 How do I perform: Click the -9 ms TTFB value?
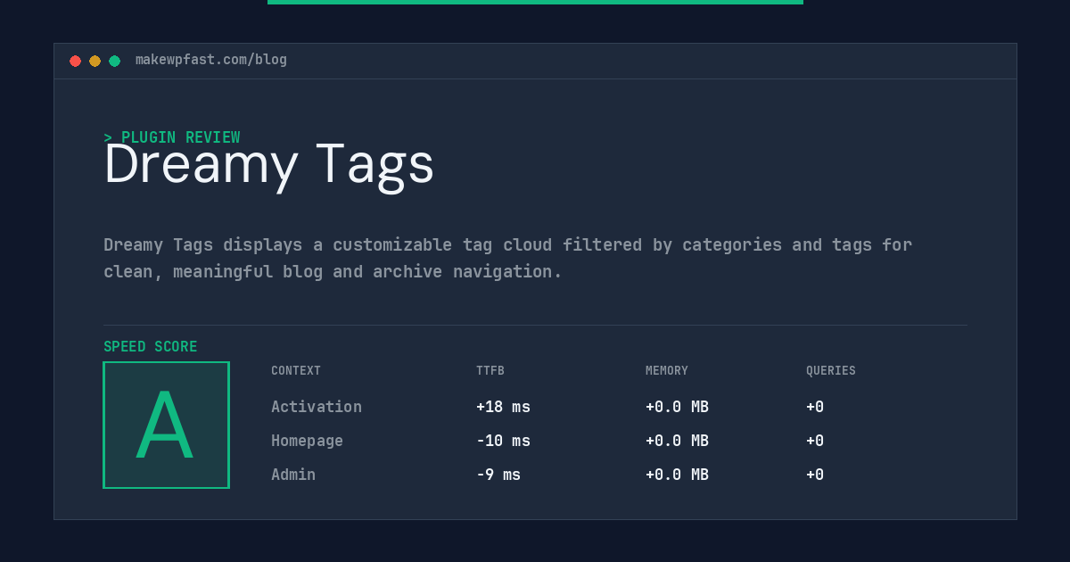[498, 475]
